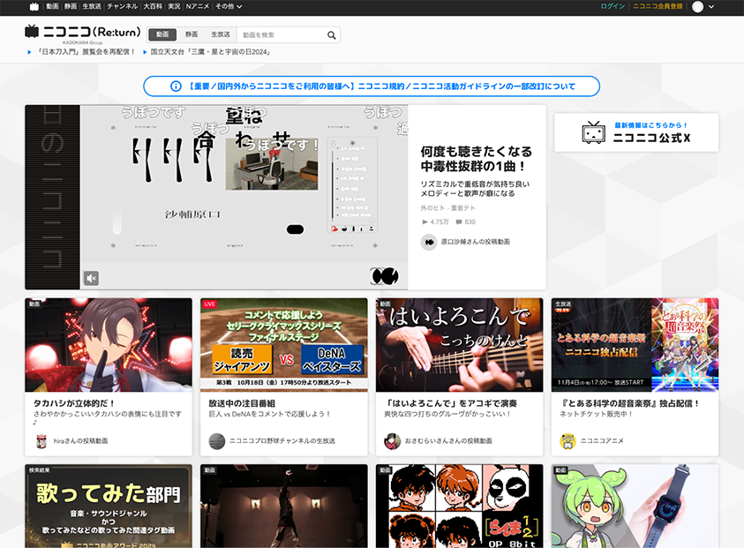Select the 動画 search category tab
The width and height of the screenshot is (744, 548).
tap(162, 34)
